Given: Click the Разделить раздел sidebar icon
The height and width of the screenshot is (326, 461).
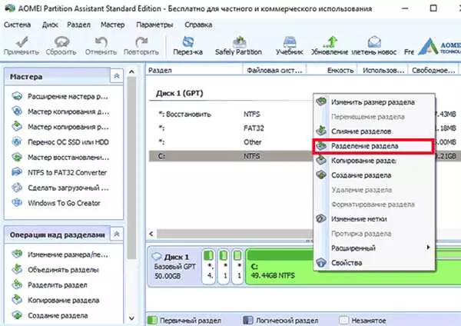Looking at the screenshot, I should (17, 284).
